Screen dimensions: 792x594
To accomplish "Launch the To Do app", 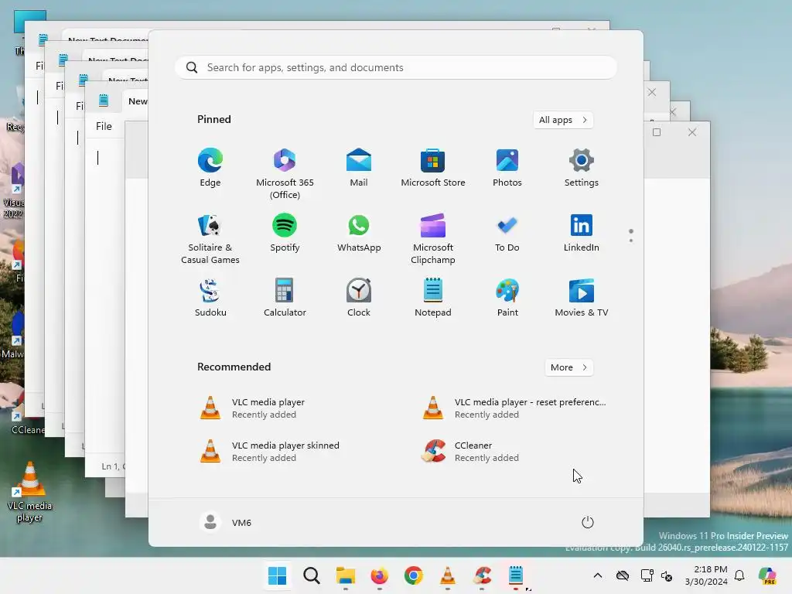I will point(507,234).
